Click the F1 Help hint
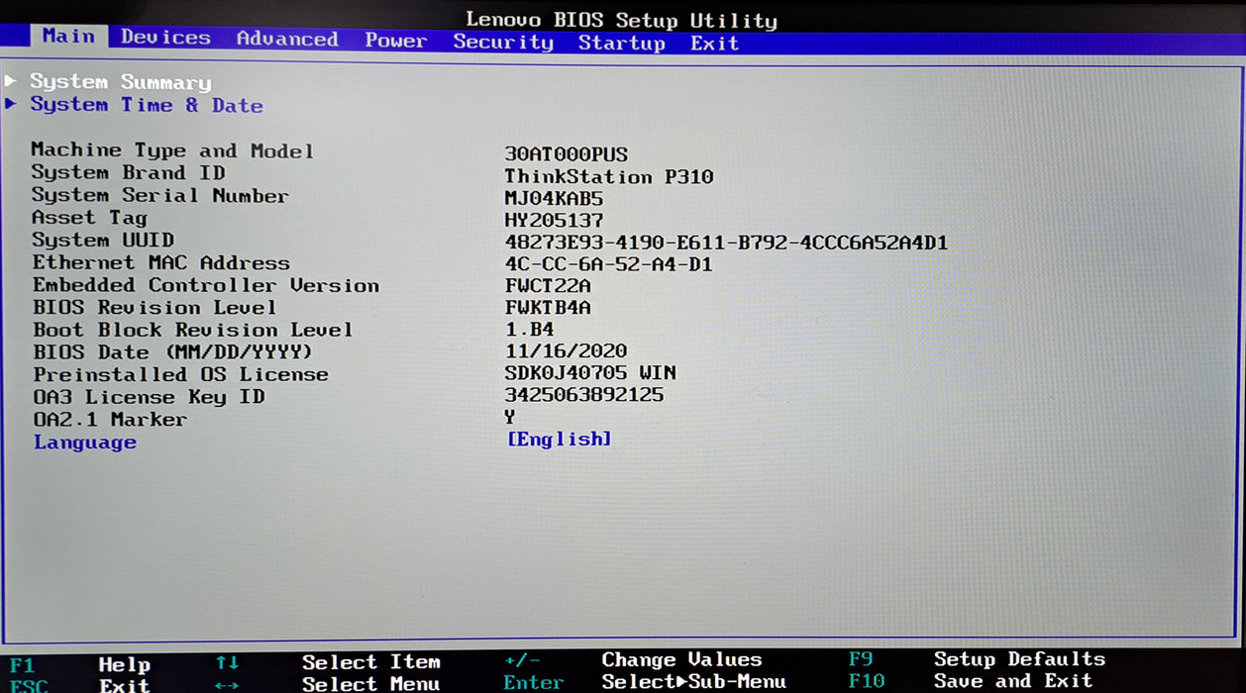Viewport: 1246px width, 693px height. pyautogui.click(x=79, y=664)
